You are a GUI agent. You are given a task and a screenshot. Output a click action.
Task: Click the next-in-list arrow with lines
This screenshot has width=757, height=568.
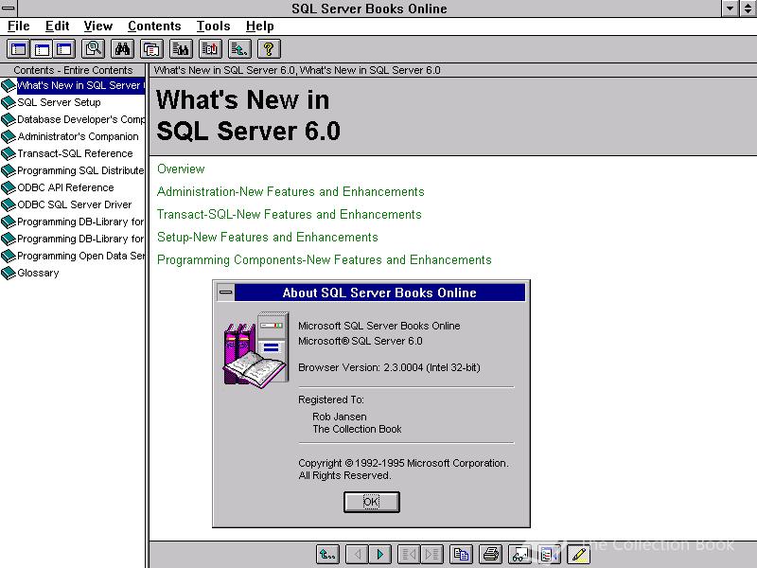tap(431, 554)
